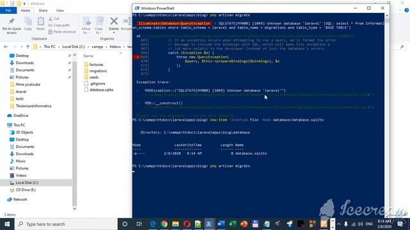Launch Google Chrome from taskbar
The width and height of the screenshot is (410, 230).
(x=164, y=224)
